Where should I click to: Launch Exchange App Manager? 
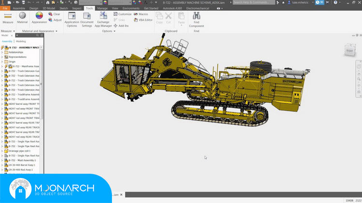pyautogui.click(x=103, y=20)
